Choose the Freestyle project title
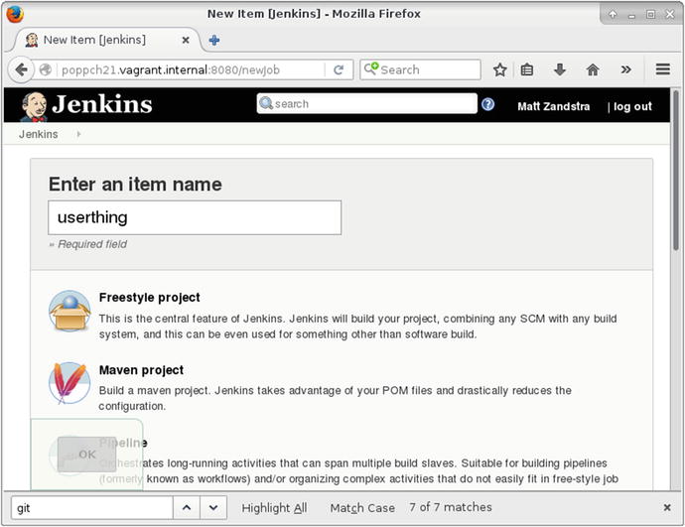This screenshot has width=685, height=527. [149, 298]
